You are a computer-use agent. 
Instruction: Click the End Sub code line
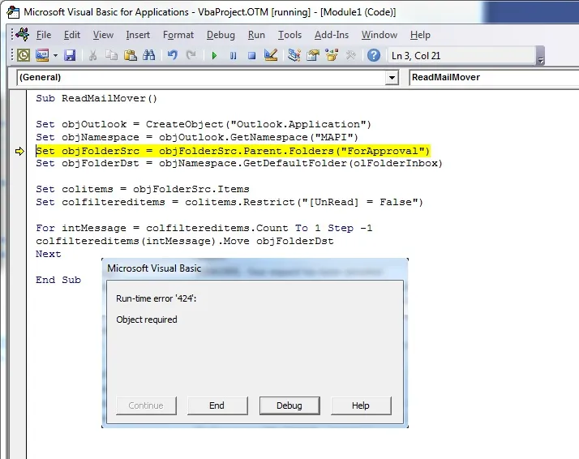(58, 280)
